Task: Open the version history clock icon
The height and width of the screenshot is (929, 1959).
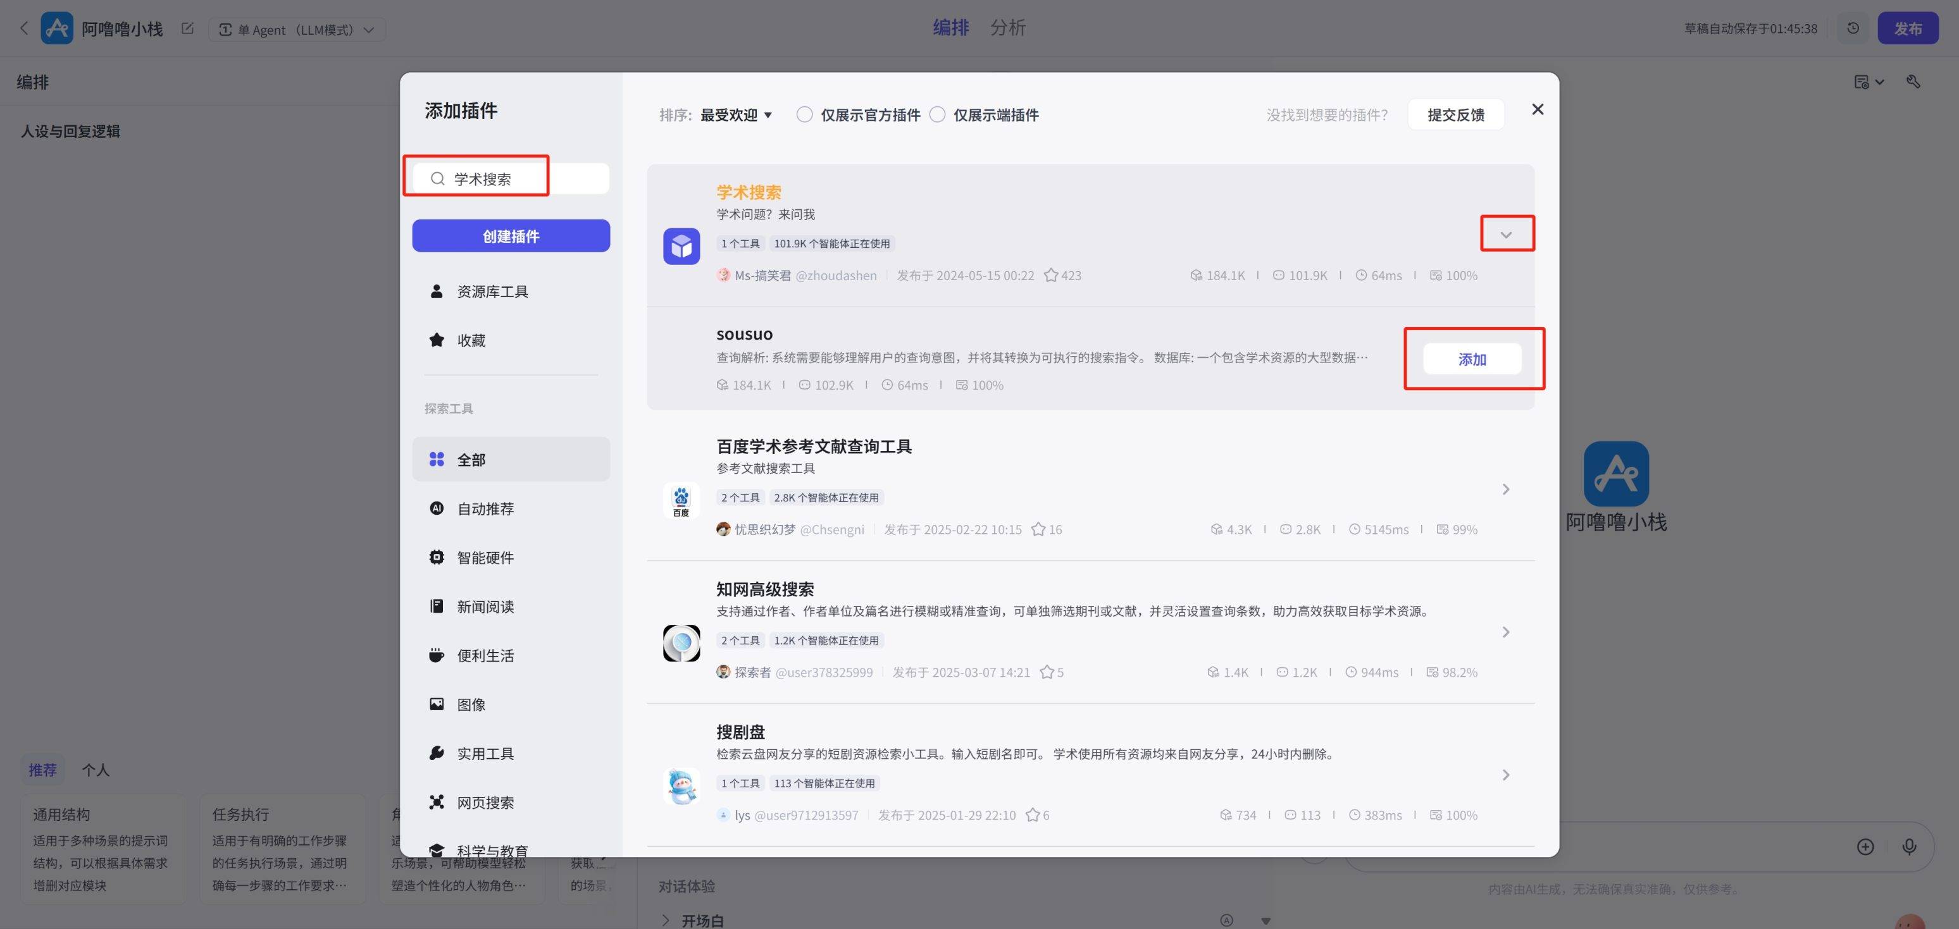Action: click(1853, 29)
